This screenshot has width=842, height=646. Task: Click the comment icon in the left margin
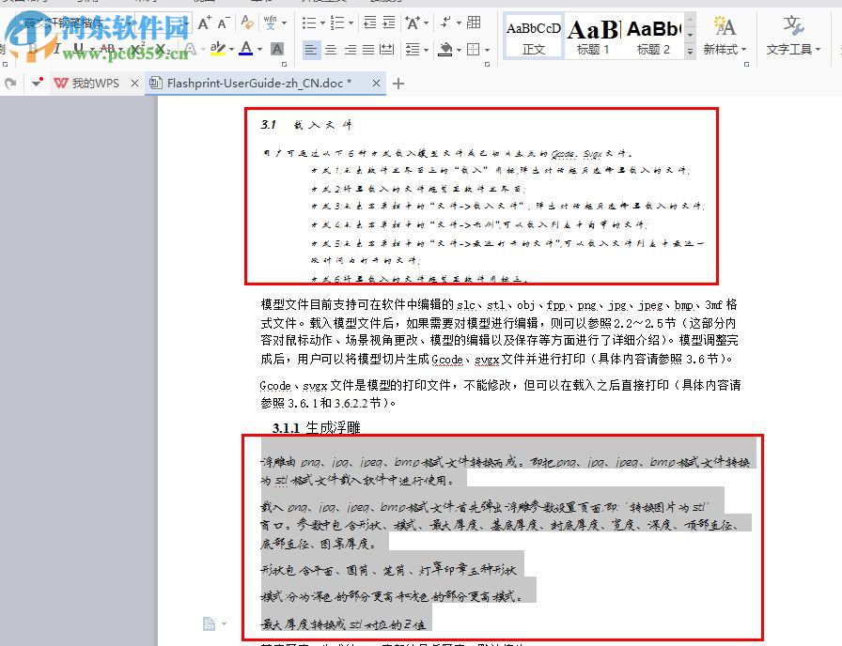207,623
